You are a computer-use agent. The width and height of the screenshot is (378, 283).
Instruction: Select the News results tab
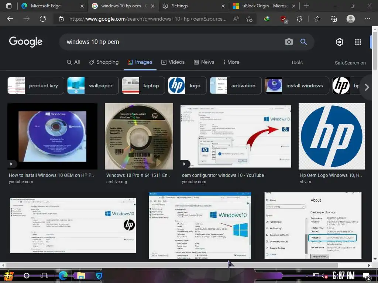(x=204, y=62)
